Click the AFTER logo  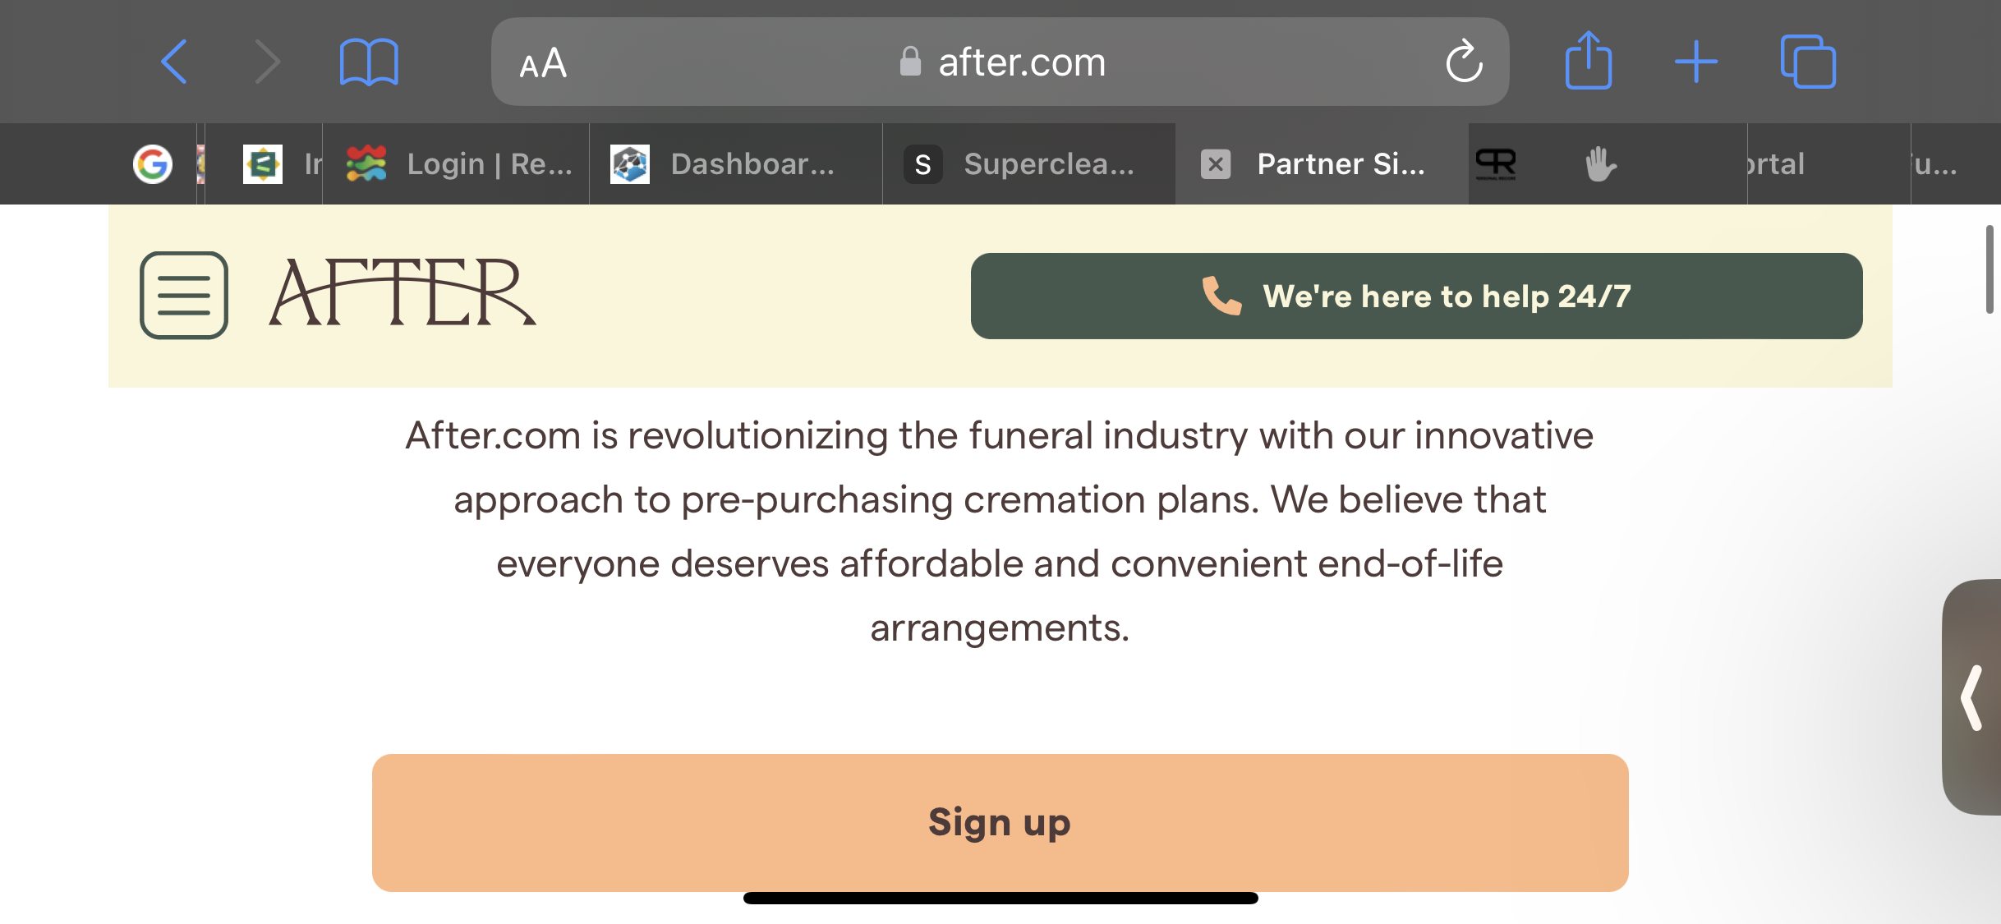402,293
